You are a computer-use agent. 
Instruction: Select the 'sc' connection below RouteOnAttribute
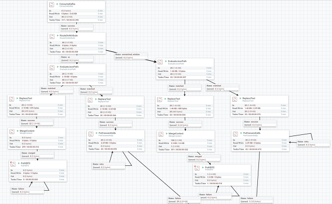pos(77,59)
